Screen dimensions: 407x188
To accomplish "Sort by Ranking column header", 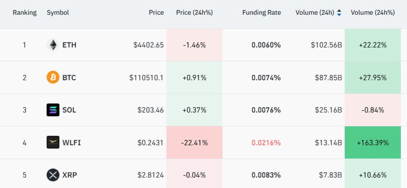I will coord(25,12).
